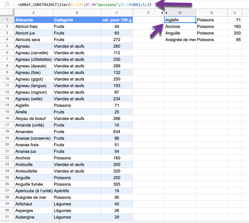Expand hidden columns with the right arrow before column M

click(x=167, y=13)
